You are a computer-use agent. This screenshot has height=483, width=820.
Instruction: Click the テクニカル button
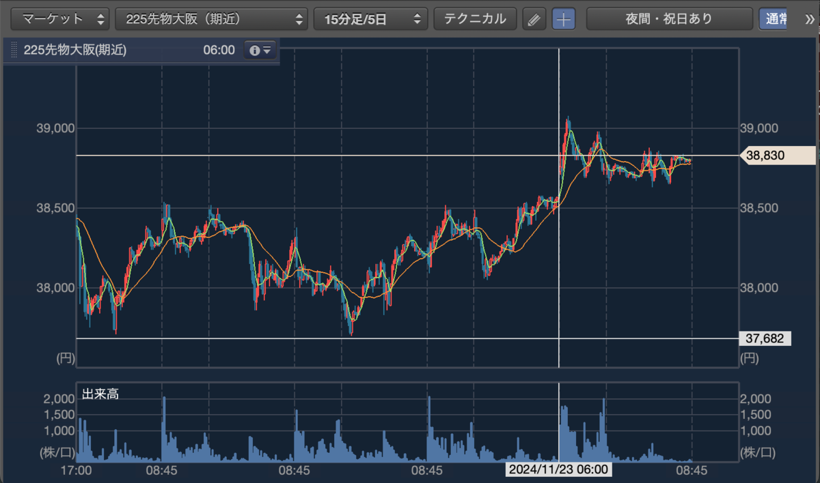475,19
